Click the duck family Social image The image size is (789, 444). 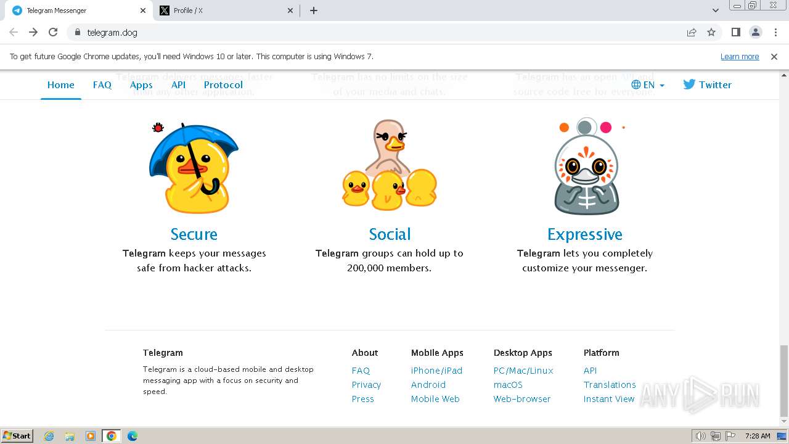390,164
